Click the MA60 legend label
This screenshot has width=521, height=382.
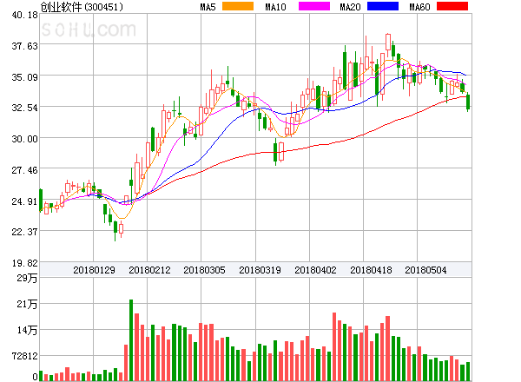pyautogui.click(x=419, y=7)
